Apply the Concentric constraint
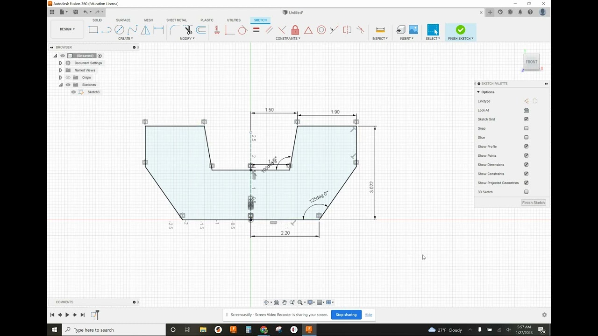Image resolution: width=598 pixels, height=336 pixels. tap(321, 30)
